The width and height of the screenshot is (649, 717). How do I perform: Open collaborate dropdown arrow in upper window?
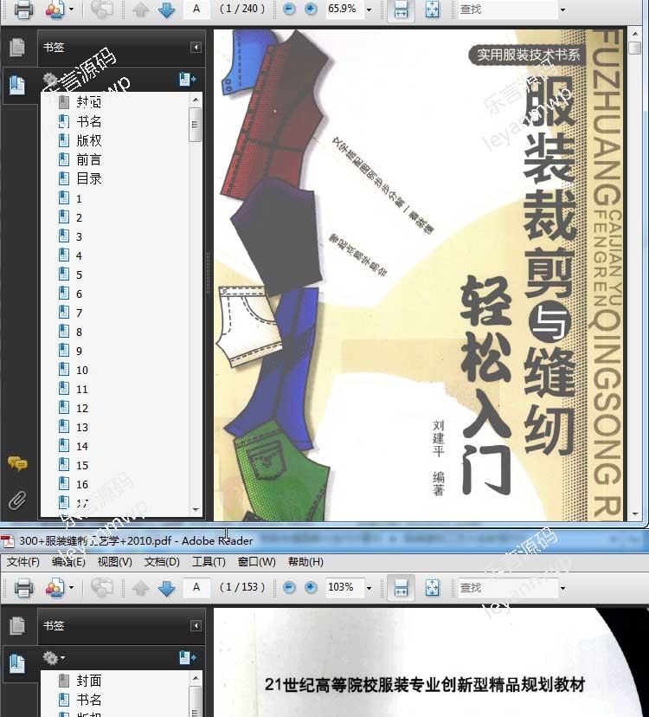pyautogui.click(x=71, y=10)
